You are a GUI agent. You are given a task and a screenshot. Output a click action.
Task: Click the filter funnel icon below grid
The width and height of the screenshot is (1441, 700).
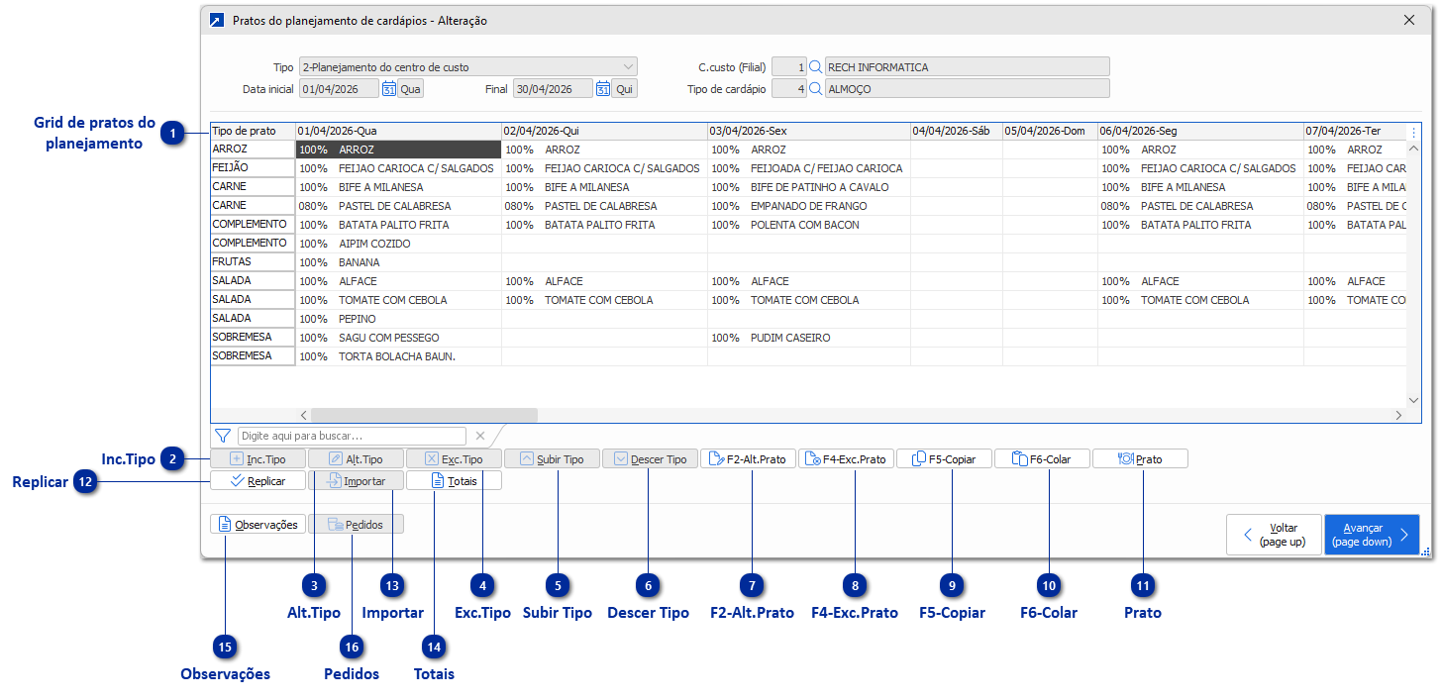[x=223, y=436]
